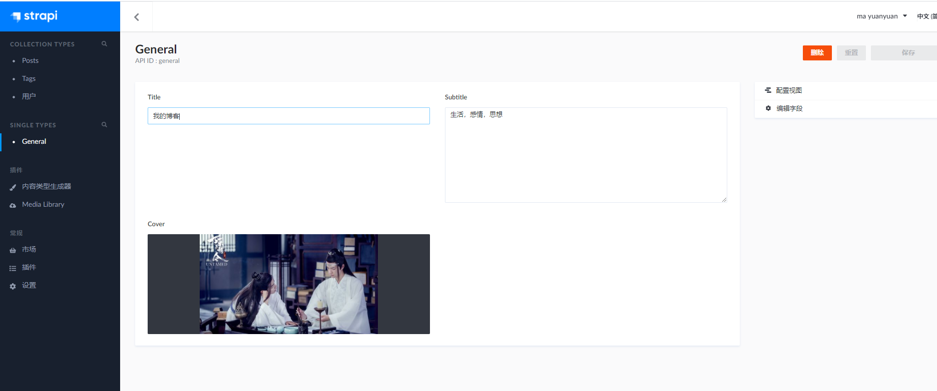
Task: Click the Media Library cloud upload icon
Action: click(x=13, y=205)
